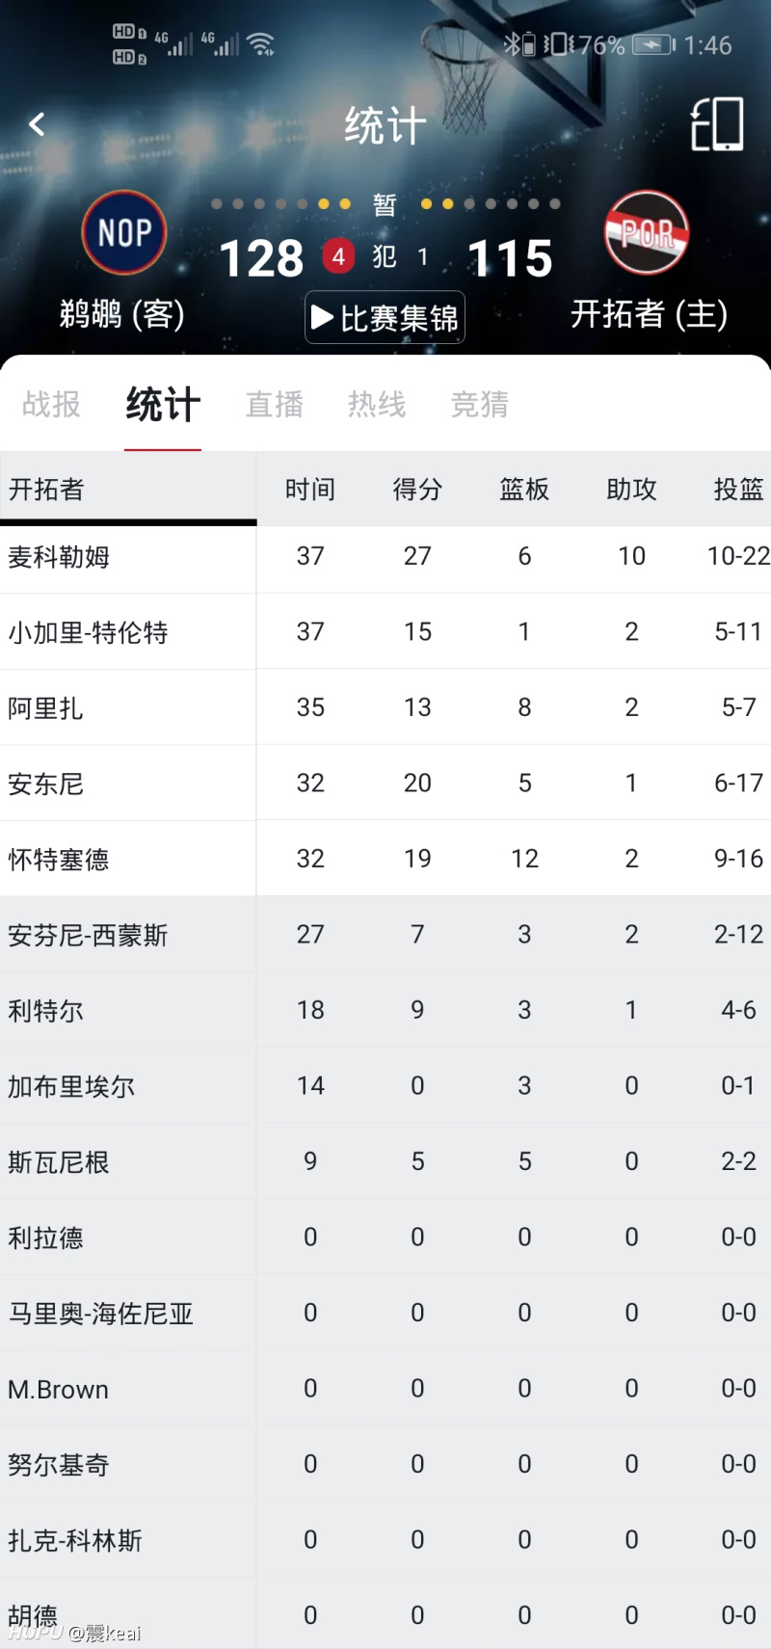
Task: Open player M.Brown row
Action: click(x=385, y=1389)
